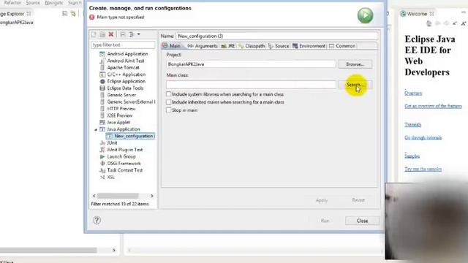Select JUnit Plug-in Test entry
This screenshot has height=263, width=468.
(125, 150)
